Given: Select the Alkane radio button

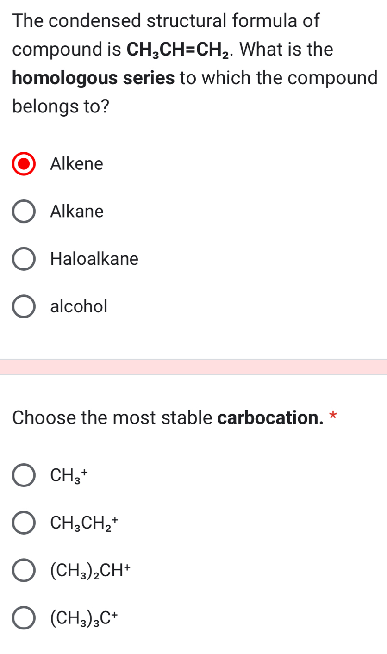Looking at the screenshot, I should (x=24, y=212).
